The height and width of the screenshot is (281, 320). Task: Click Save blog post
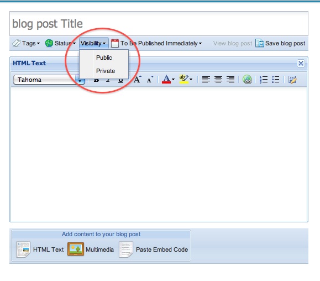pos(280,43)
